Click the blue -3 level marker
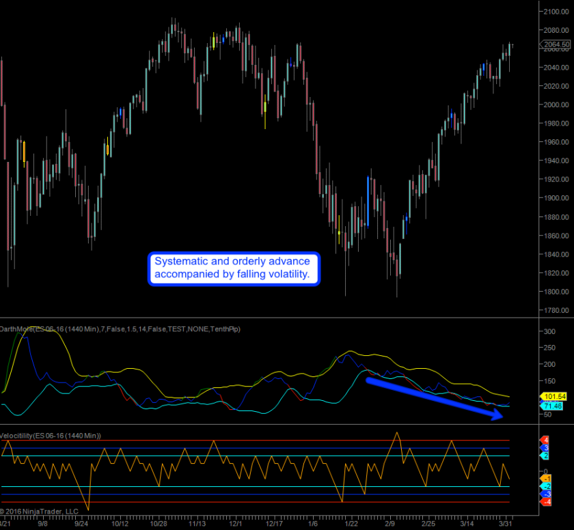The width and height of the screenshot is (574, 530). pyautogui.click(x=545, y=494)
